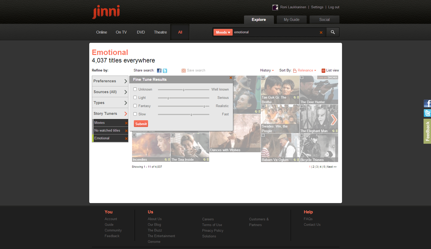The image size is (431, 249).
Task: Remove the No watched titles filter
Action: point(126,131)
